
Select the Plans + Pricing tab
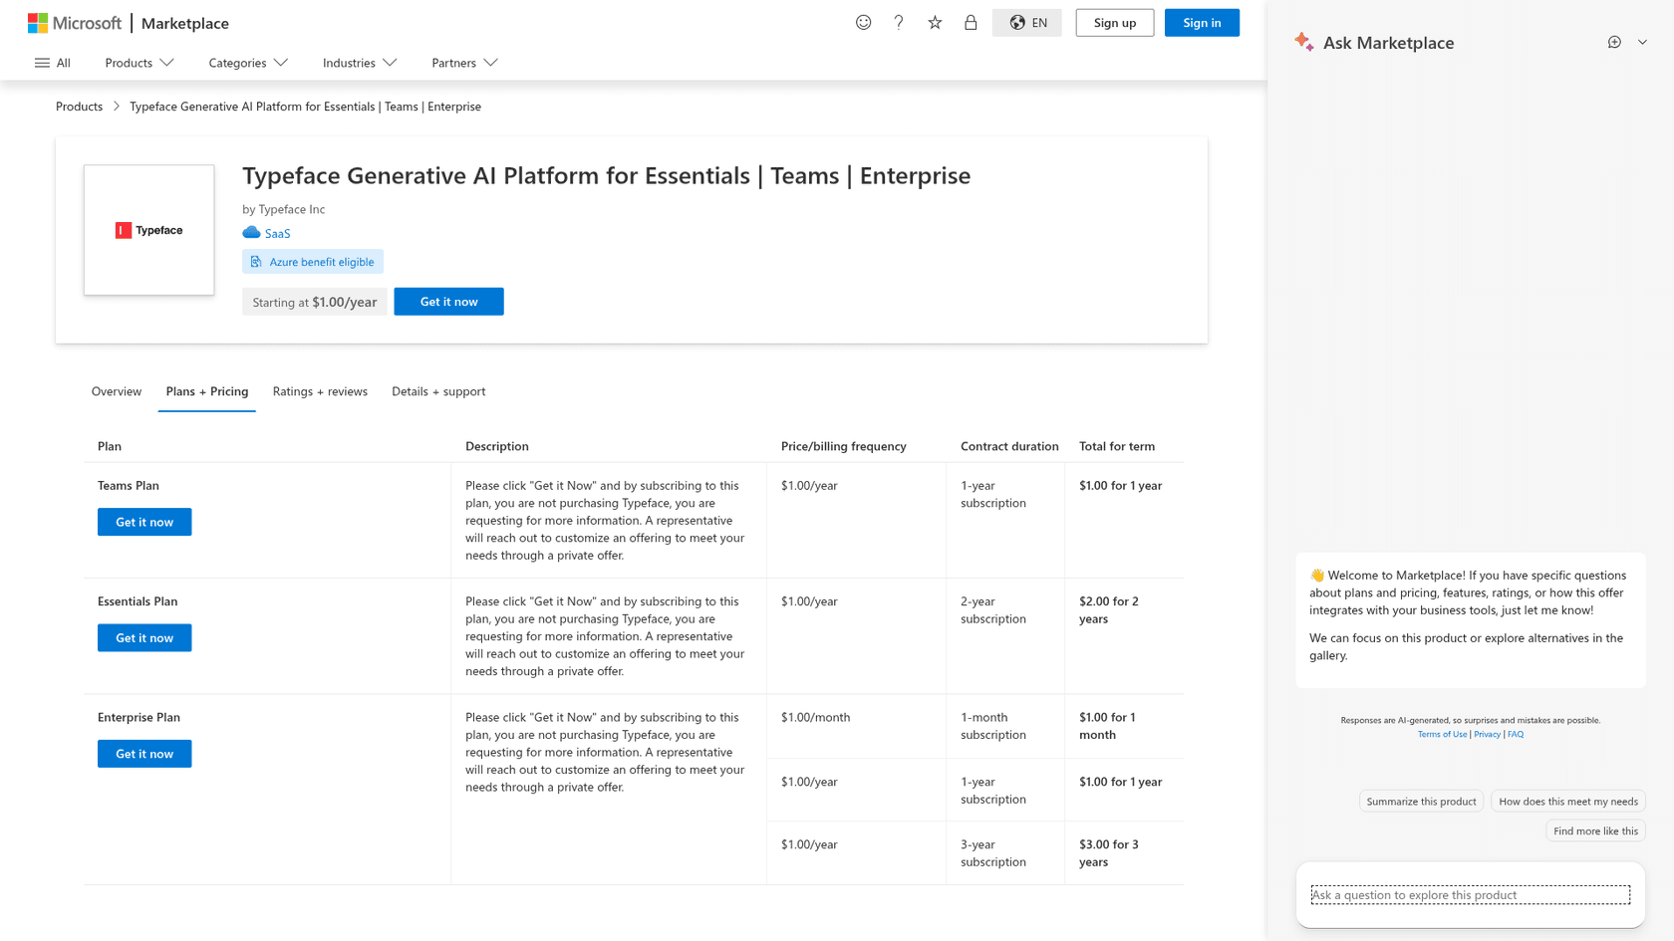[207, 391]
